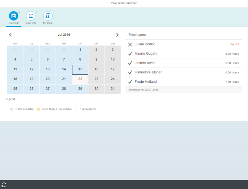Open the Calendar tab icon
Image resolution: width=248 pixels, height=189 pixels.
click(14, 16)
